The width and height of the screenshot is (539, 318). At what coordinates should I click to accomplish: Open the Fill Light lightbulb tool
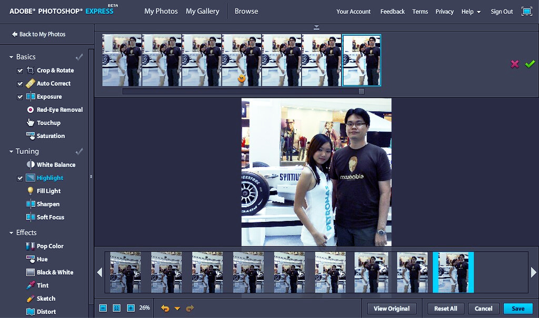pos(31,191)
